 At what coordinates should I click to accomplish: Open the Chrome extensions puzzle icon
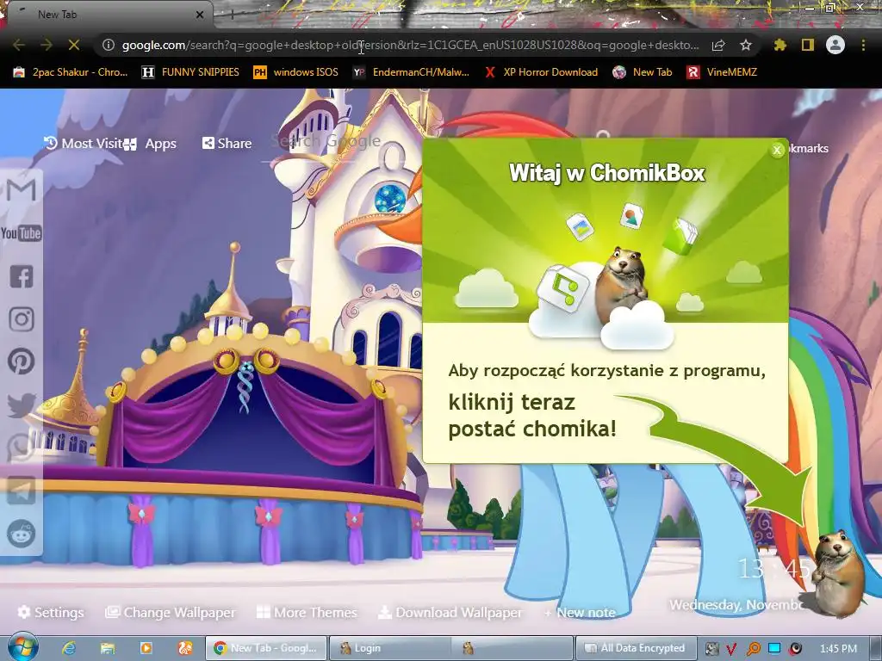(780, 45)
